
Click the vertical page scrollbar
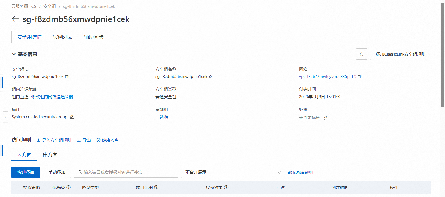[442, 56]
